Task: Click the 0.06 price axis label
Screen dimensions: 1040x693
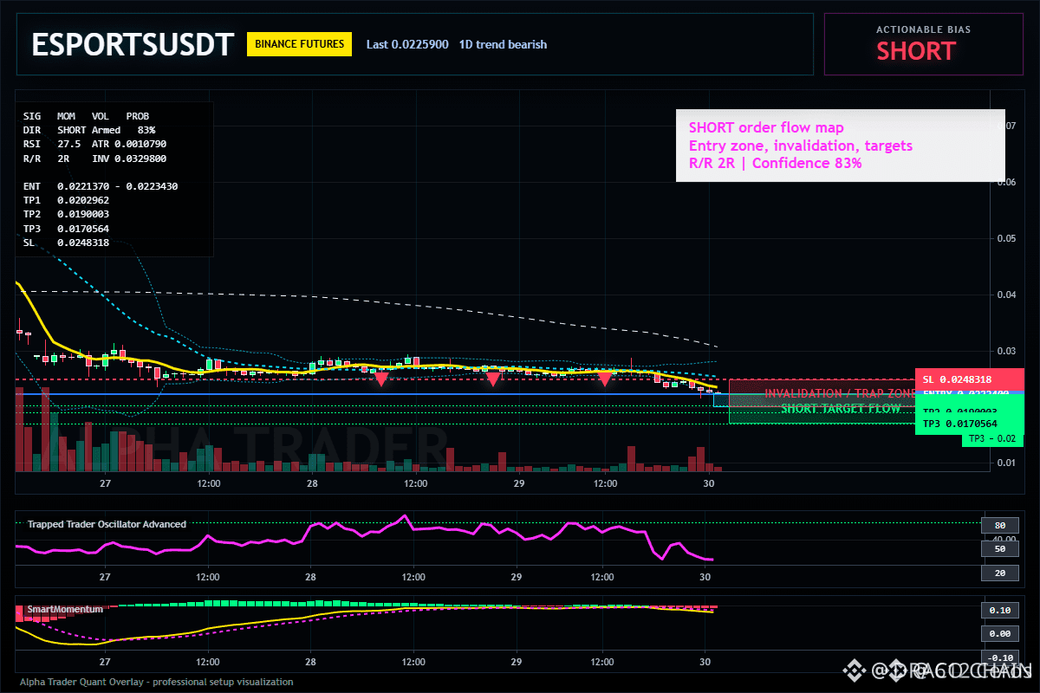Action: pos(1005,183)
